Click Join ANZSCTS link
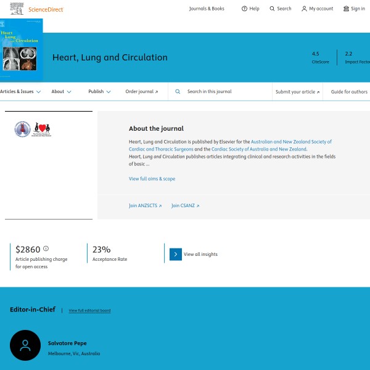 (x=145, y=205)
